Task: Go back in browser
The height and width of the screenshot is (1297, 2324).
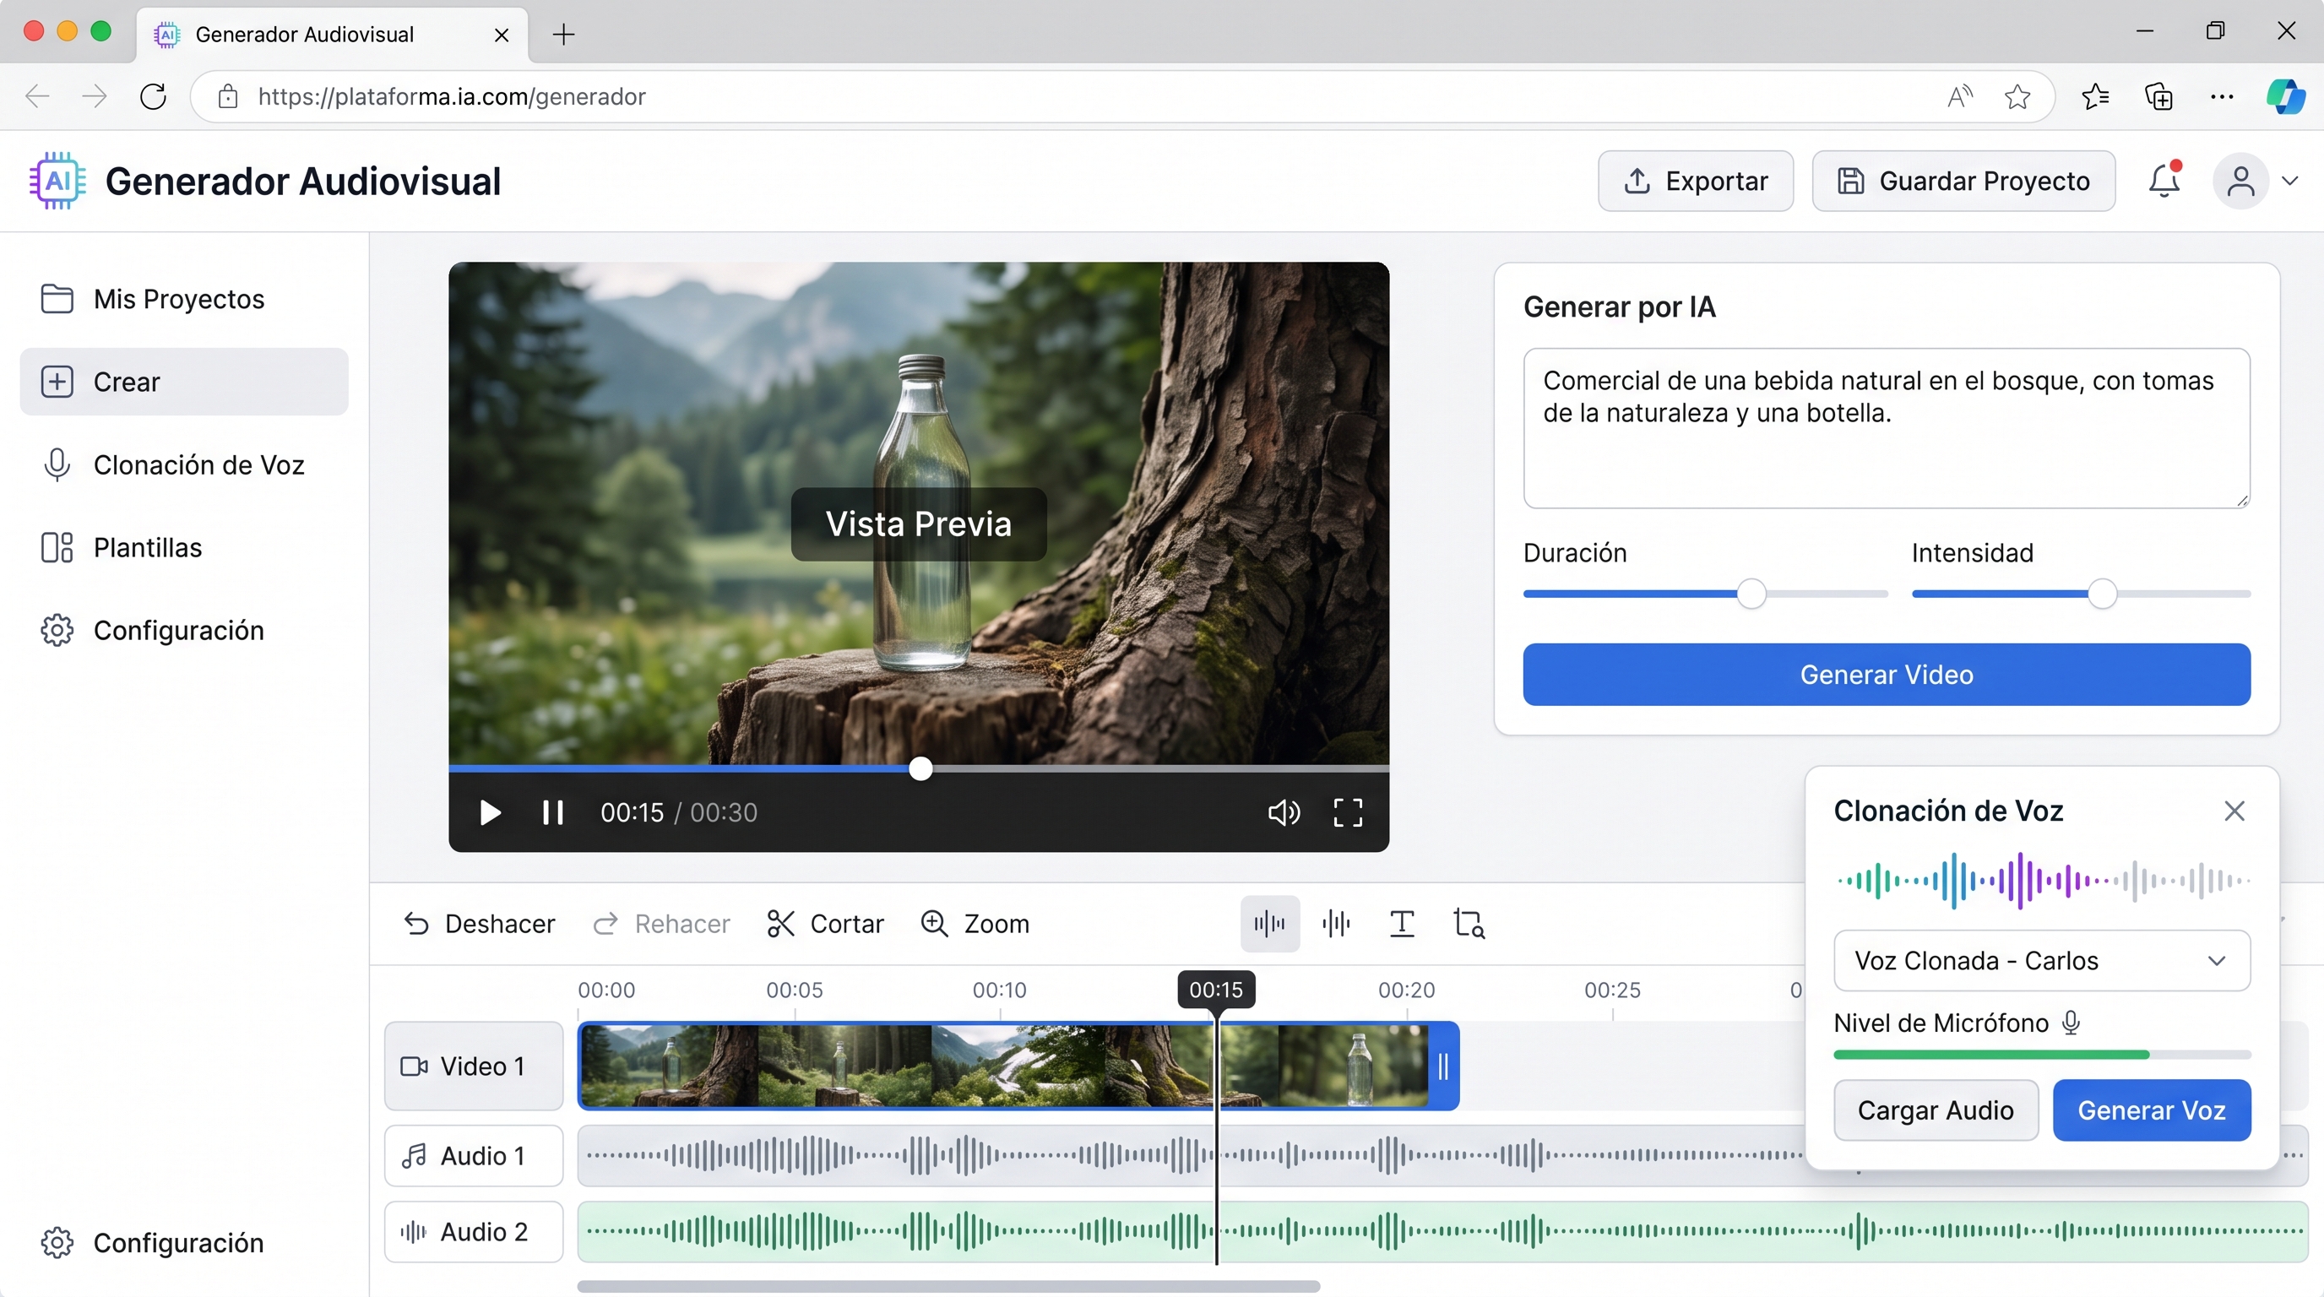Action: click(37, 96)
